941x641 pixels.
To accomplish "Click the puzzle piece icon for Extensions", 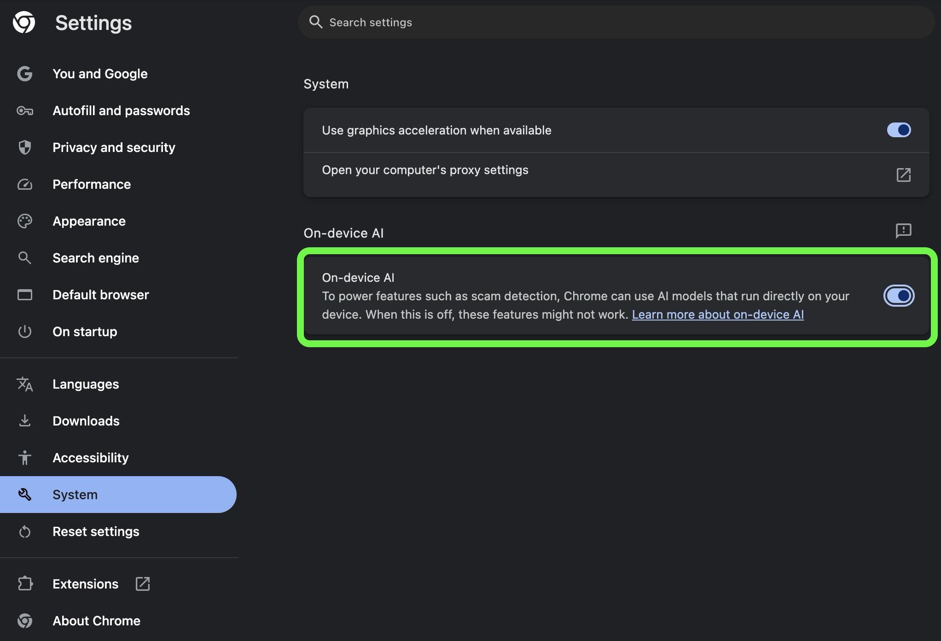I will (x=25, y=584).
